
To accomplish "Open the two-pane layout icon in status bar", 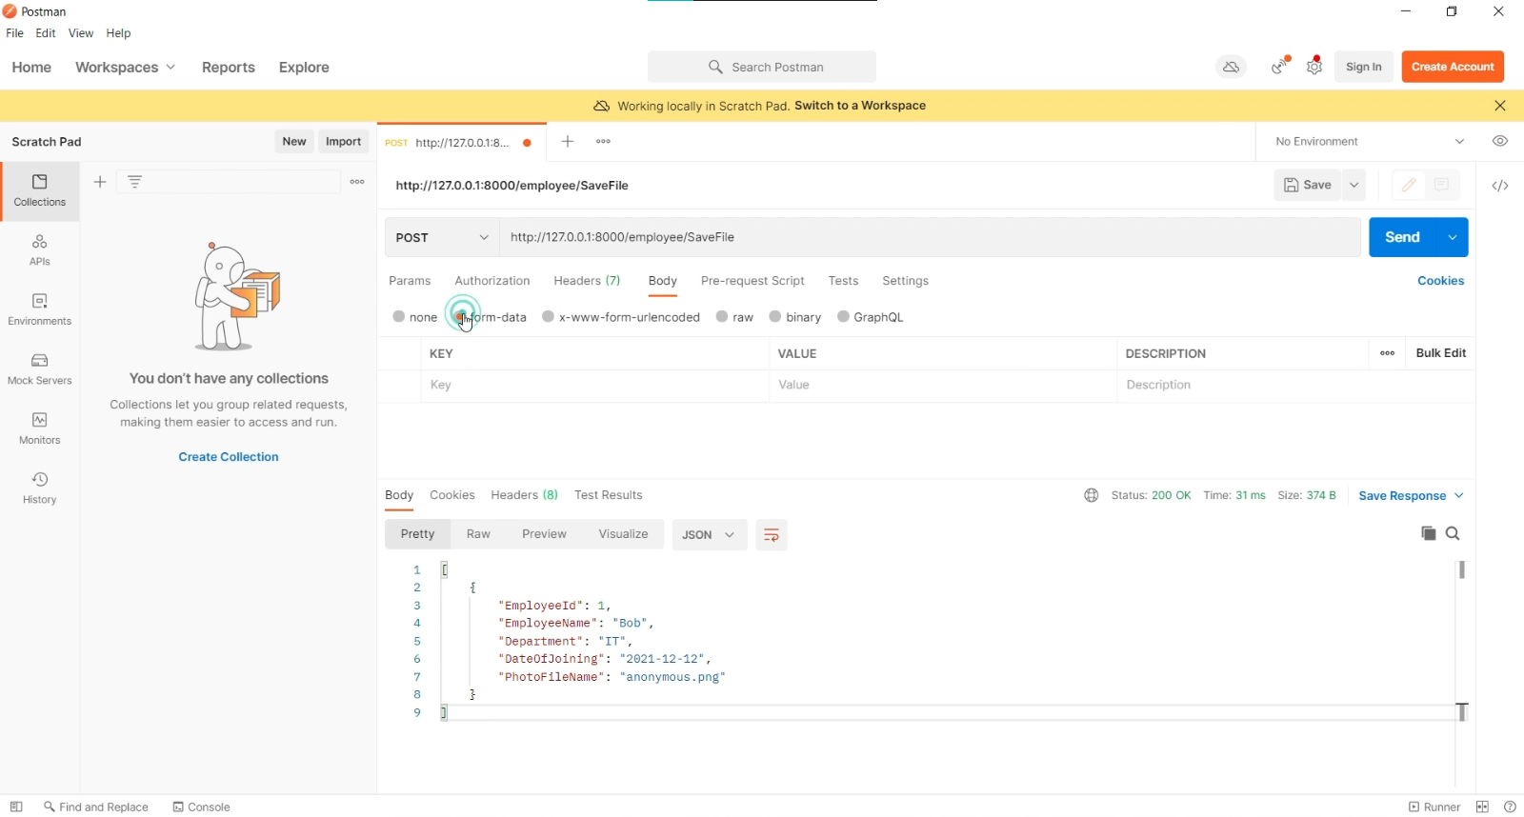I will 1483,807.
